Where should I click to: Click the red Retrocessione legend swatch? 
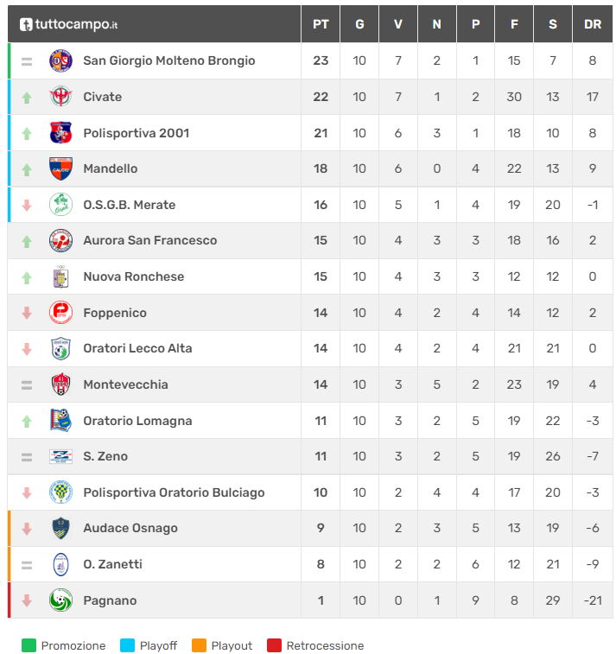pyautogui.click(x=274, y=645)
